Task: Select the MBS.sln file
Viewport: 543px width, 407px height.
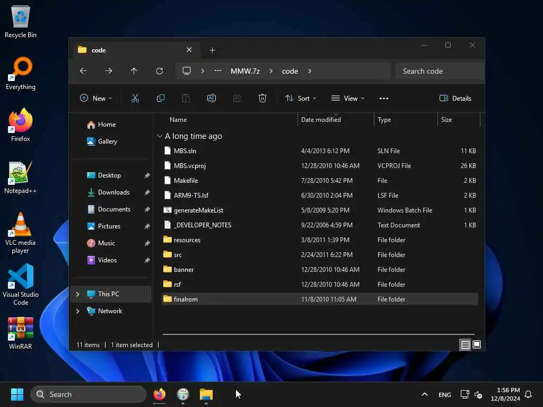Action: point(320,151)
